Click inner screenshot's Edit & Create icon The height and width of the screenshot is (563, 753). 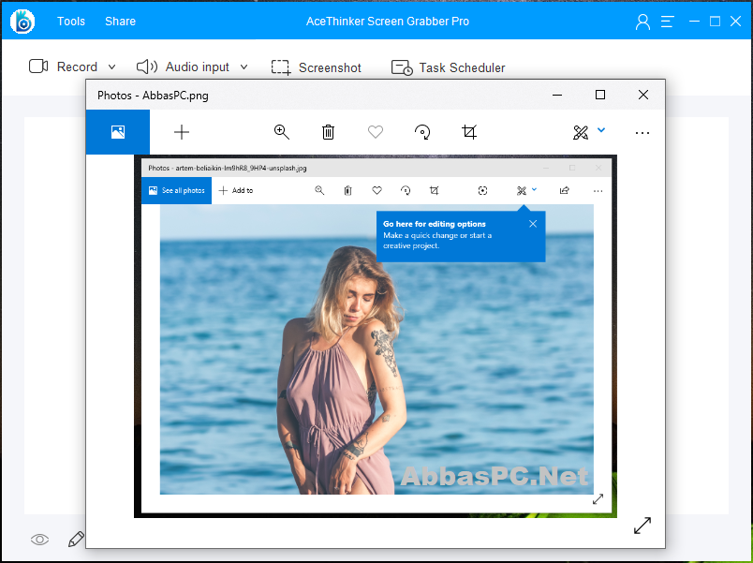pyautogui.click(x=522, y=191)
